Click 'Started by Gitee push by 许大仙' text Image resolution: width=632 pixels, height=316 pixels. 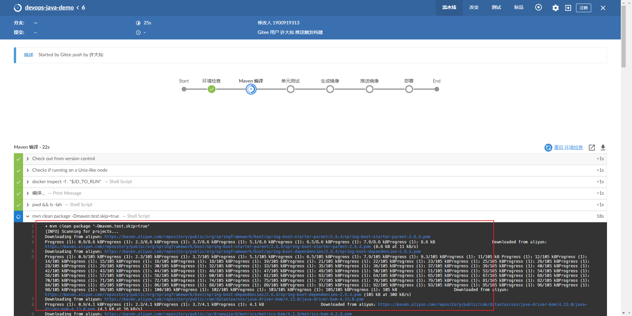71,55
